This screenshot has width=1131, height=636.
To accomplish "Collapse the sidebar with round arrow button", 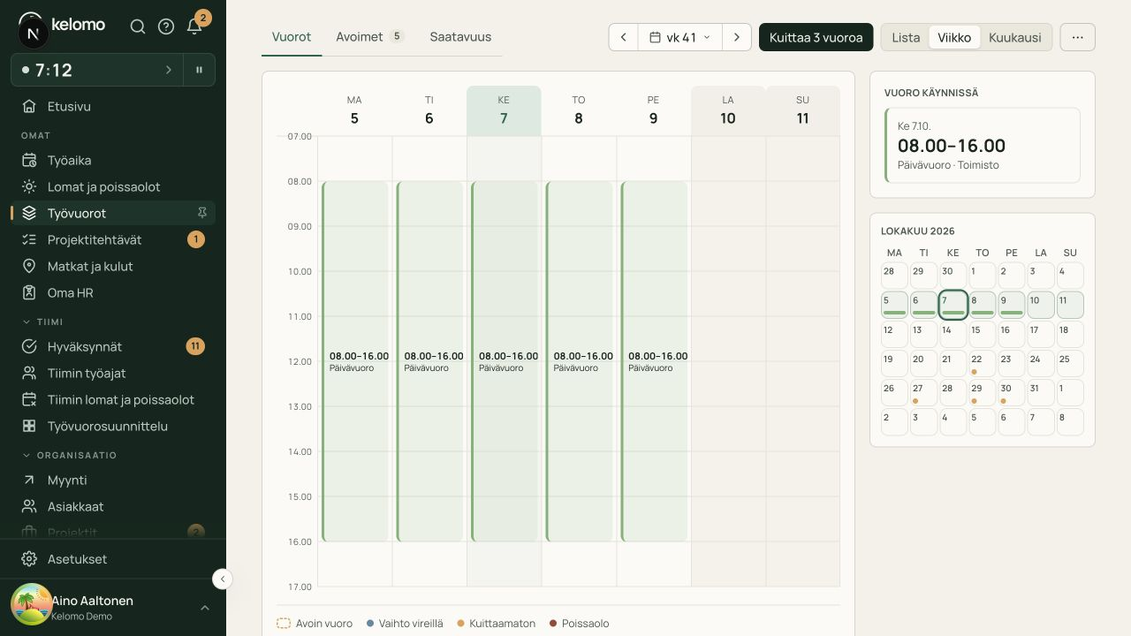I will coord(223,579).
